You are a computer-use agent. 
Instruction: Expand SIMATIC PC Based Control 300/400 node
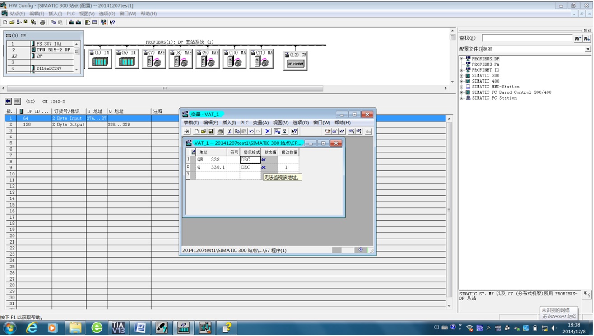(x=462, y=92)
